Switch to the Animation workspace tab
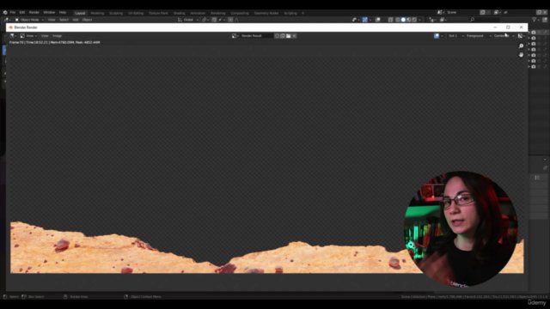Image resolution: width=550 pixels, height=309 pixels. pos(198,13)
